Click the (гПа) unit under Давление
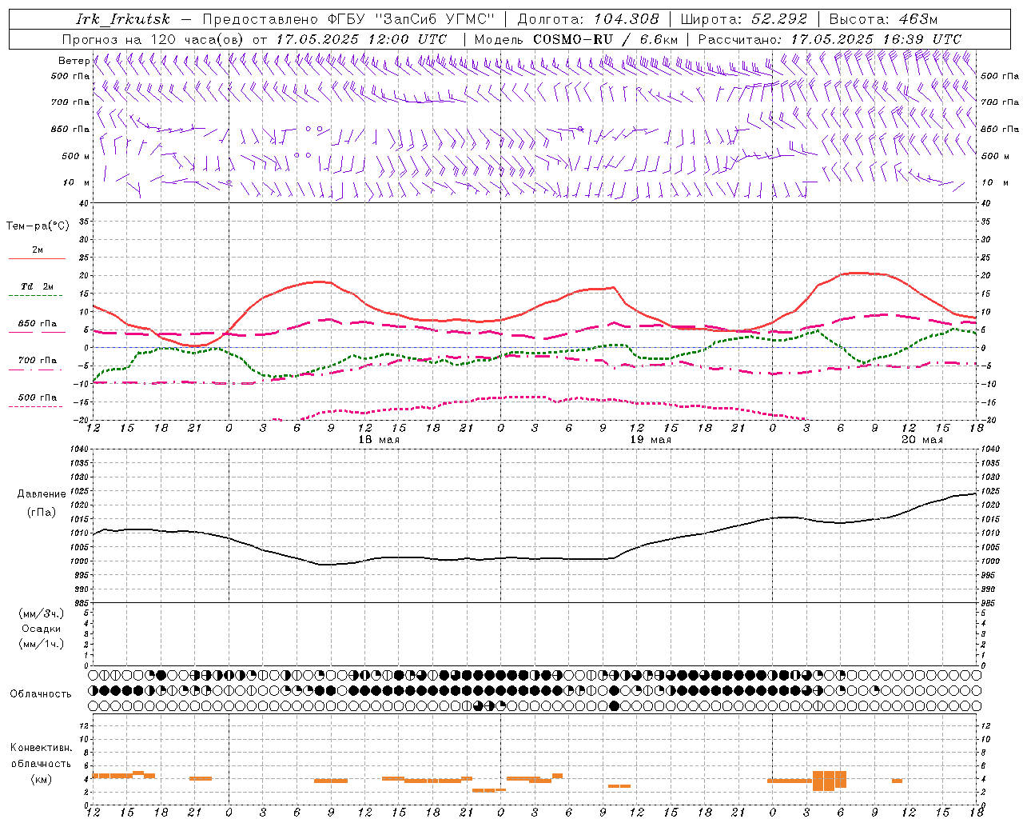Image resolution: width=1023 pixels, height=819 pixels. click(x=42, y=513)
